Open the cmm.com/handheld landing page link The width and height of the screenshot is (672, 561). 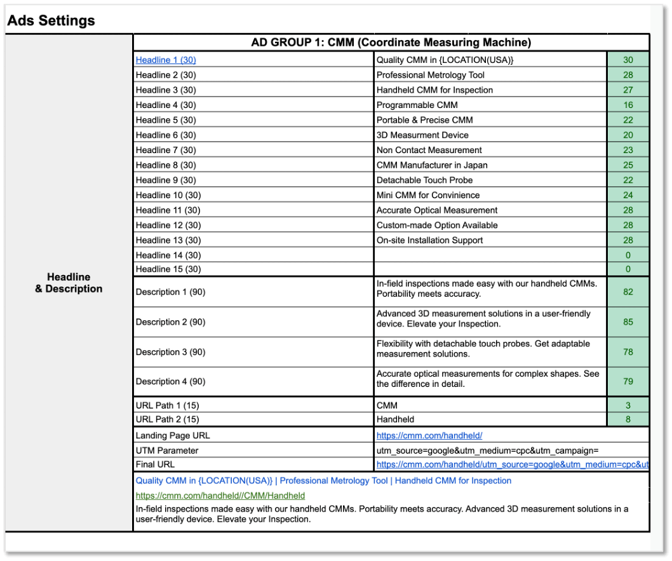tap(429, 435)
